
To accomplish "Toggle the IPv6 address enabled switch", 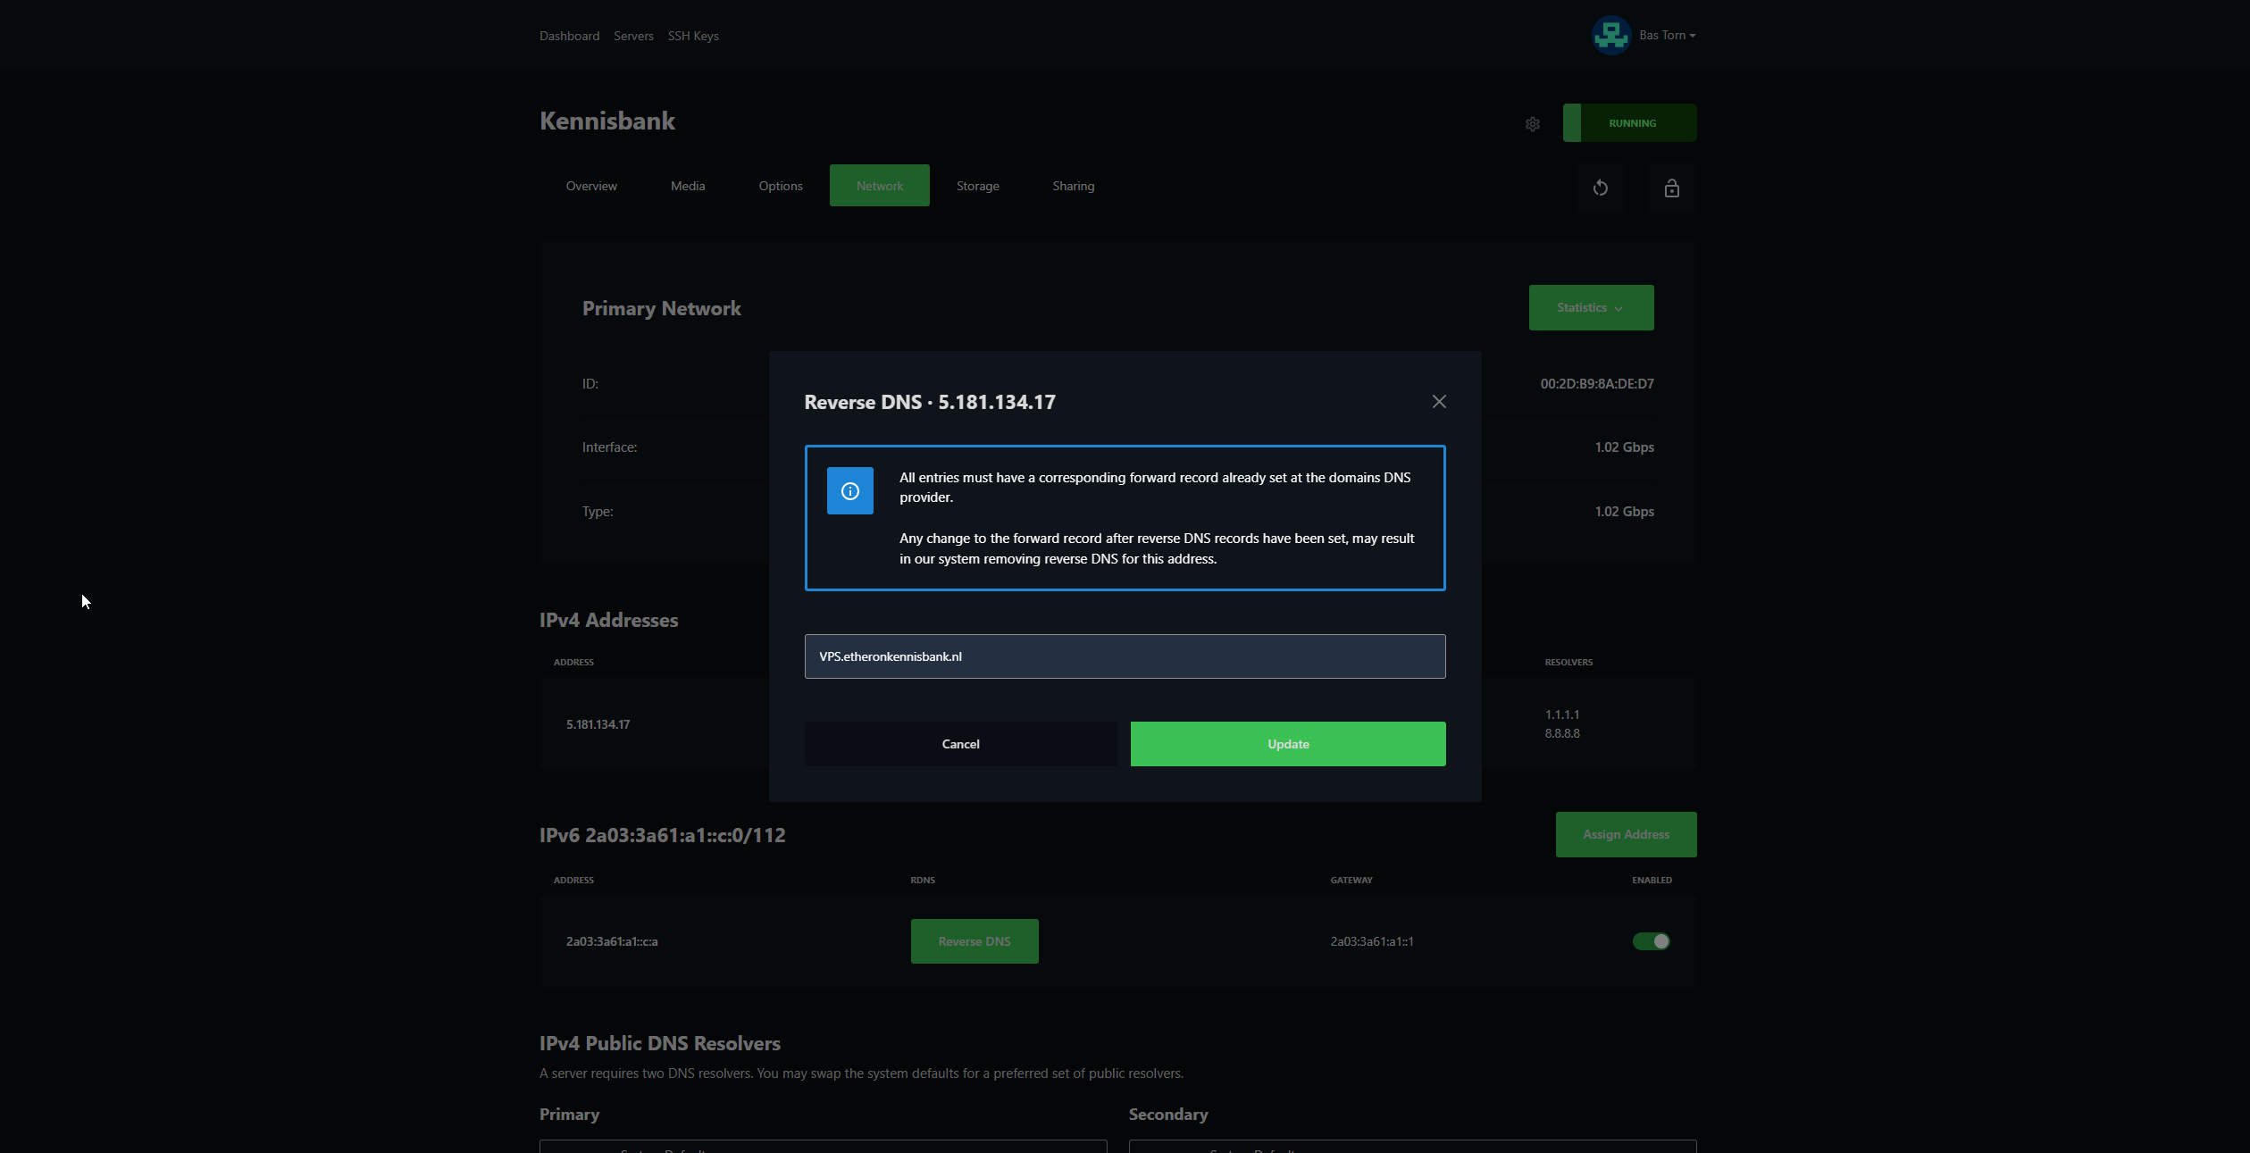I will pos(1651,941).
